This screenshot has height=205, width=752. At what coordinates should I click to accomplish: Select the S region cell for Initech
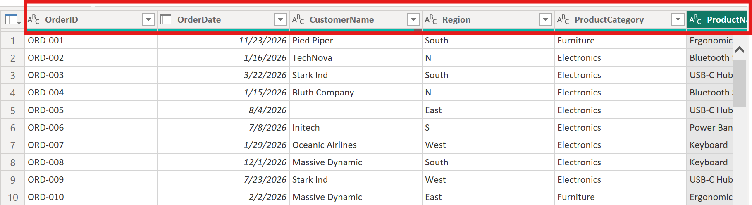pyautogui.click(x=488, y=128)
